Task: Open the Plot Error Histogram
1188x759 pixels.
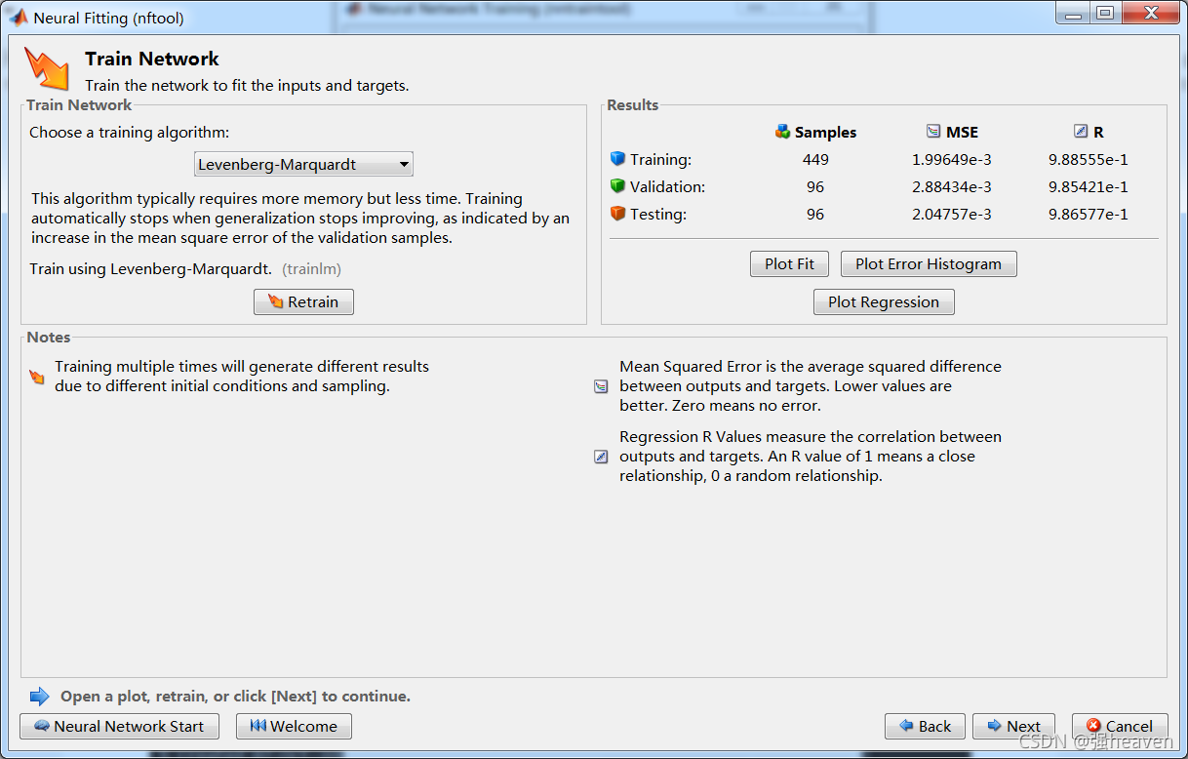Action: (929, 263)
